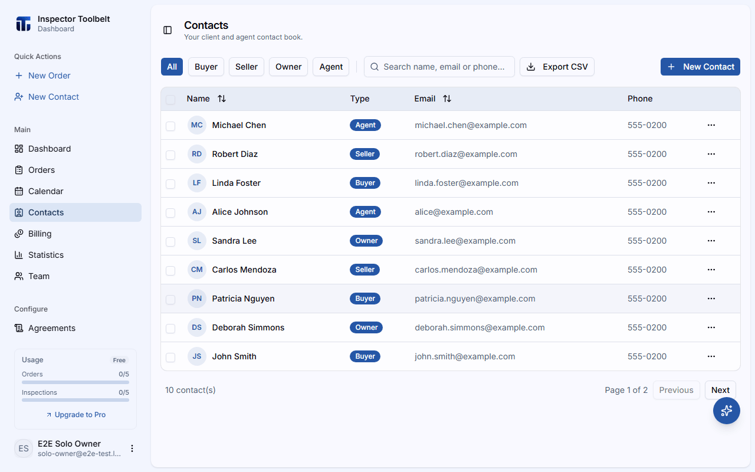This screenshot has width=755, height=472.
Task: Check the box for Alice Johnson
Action: [x=170, y=213]
